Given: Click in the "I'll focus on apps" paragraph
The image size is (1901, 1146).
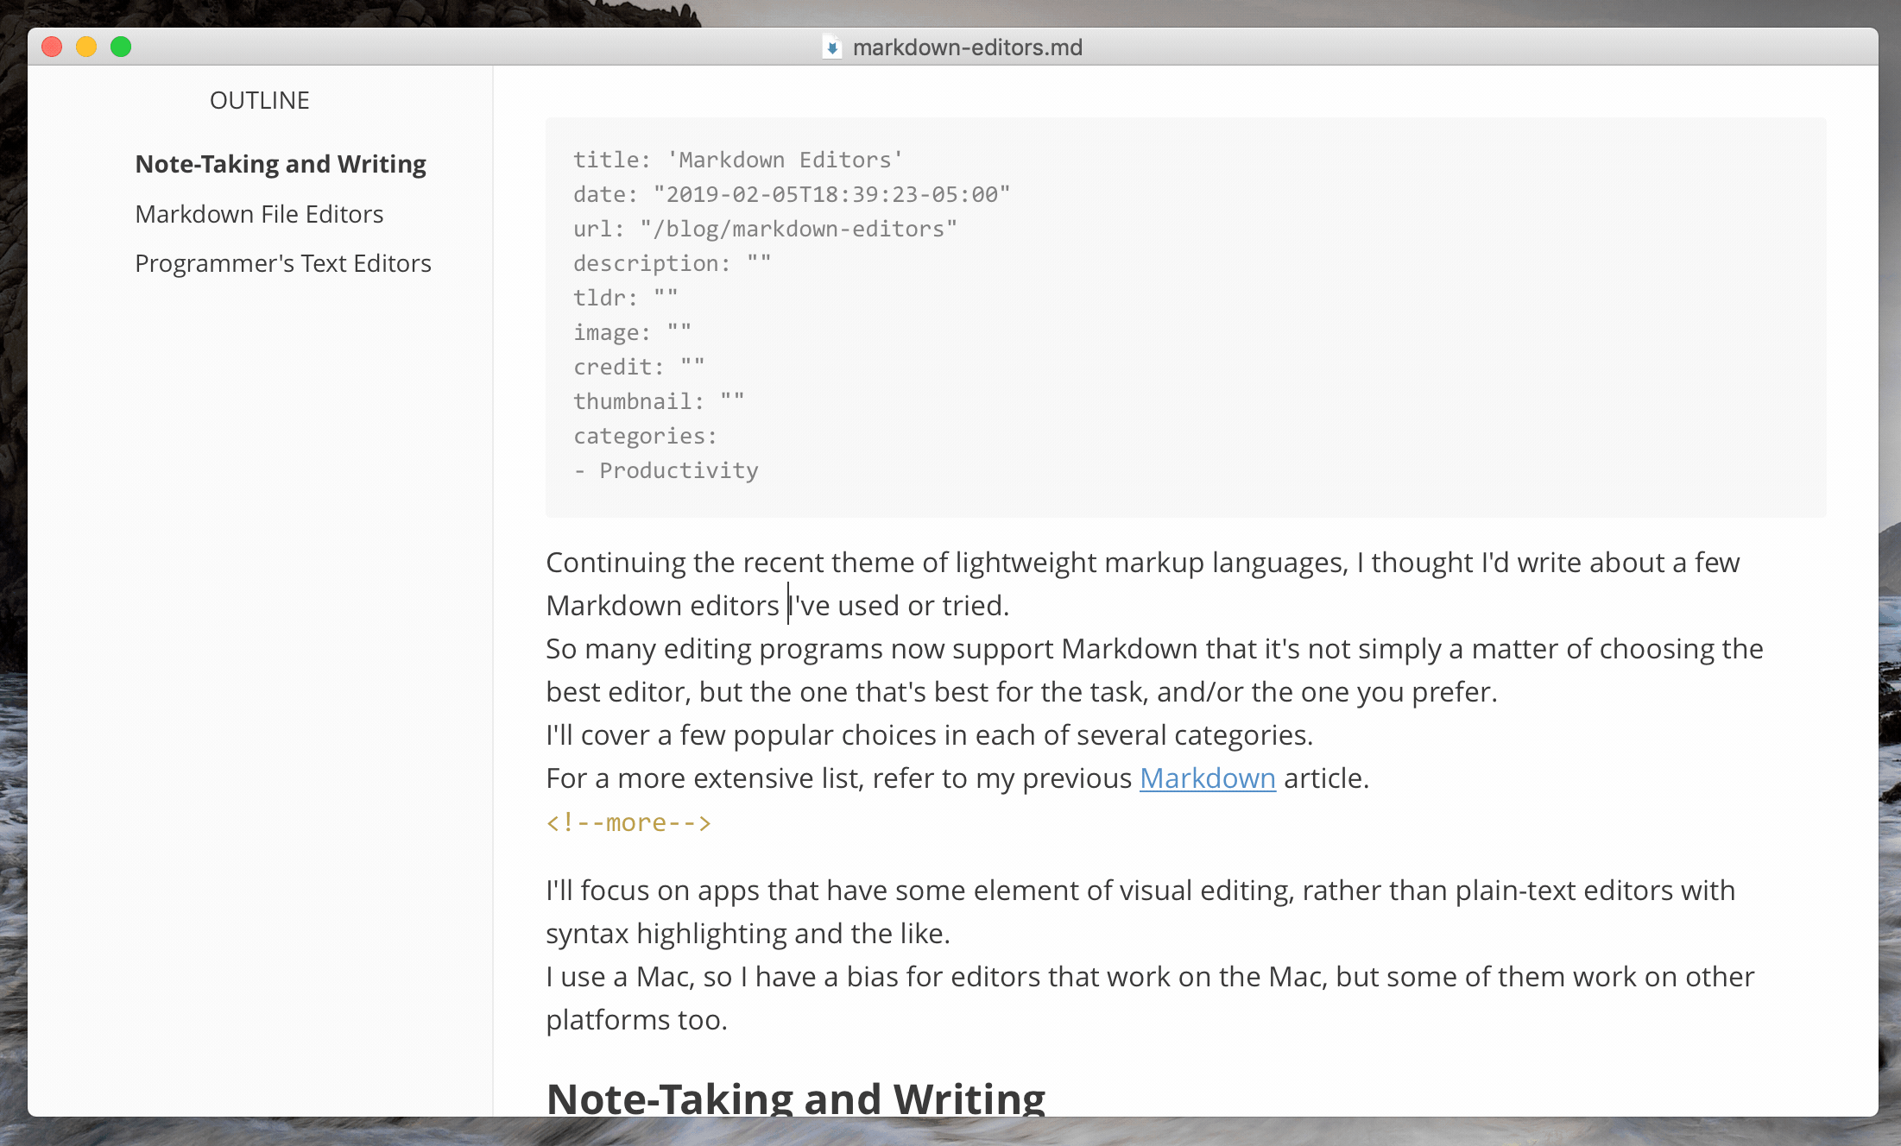Looking at the screenshot, I should click(1140, 891).
